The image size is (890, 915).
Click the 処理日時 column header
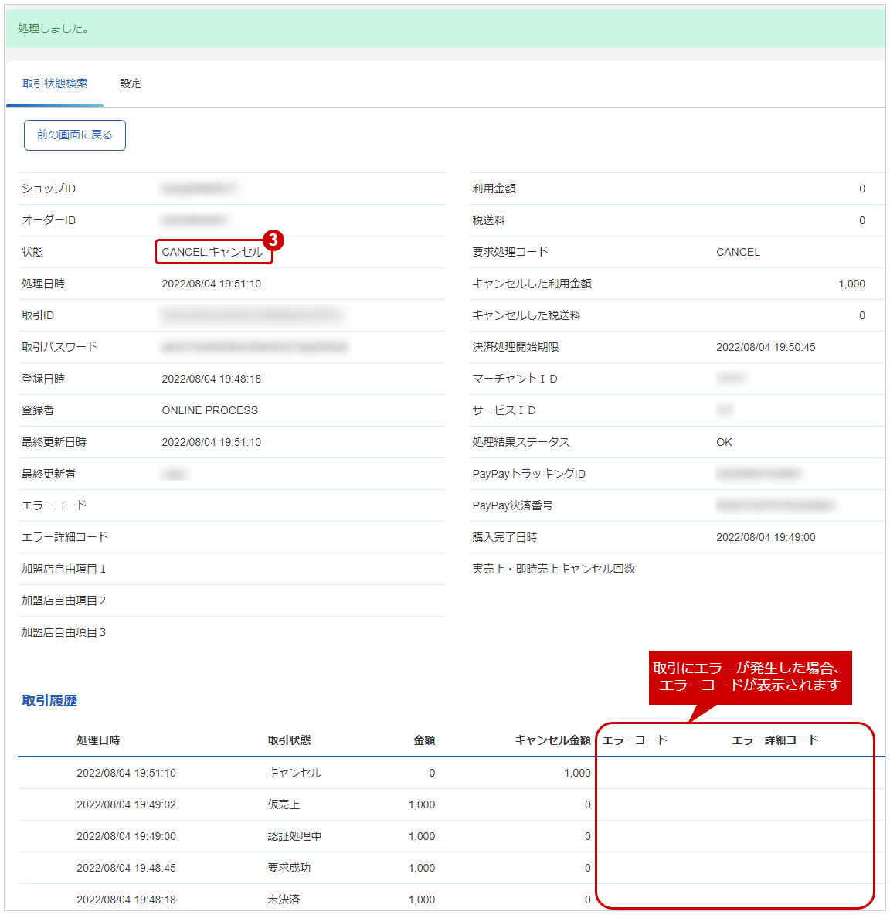pos(98,740)
